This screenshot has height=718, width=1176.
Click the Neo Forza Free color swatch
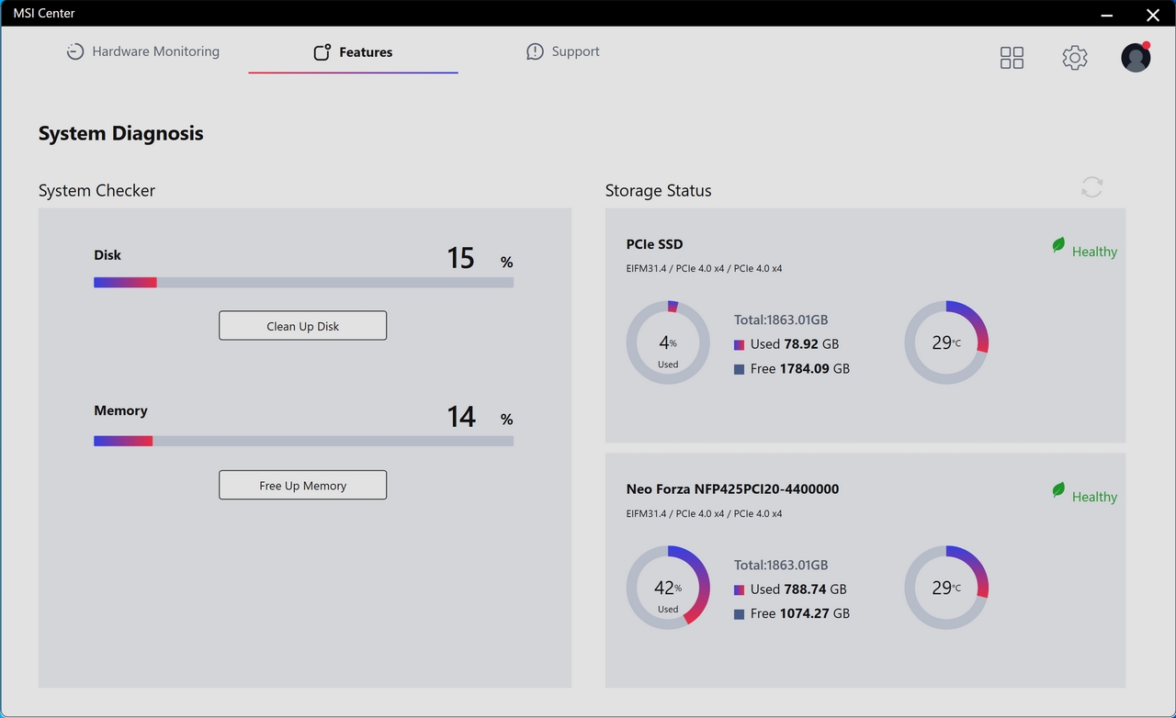point(739,614)
